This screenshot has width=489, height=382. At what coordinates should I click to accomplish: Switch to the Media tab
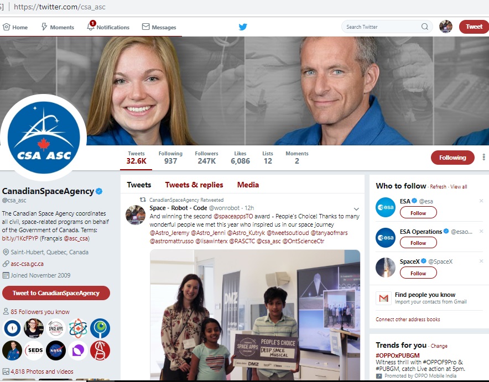coord(248,185)
